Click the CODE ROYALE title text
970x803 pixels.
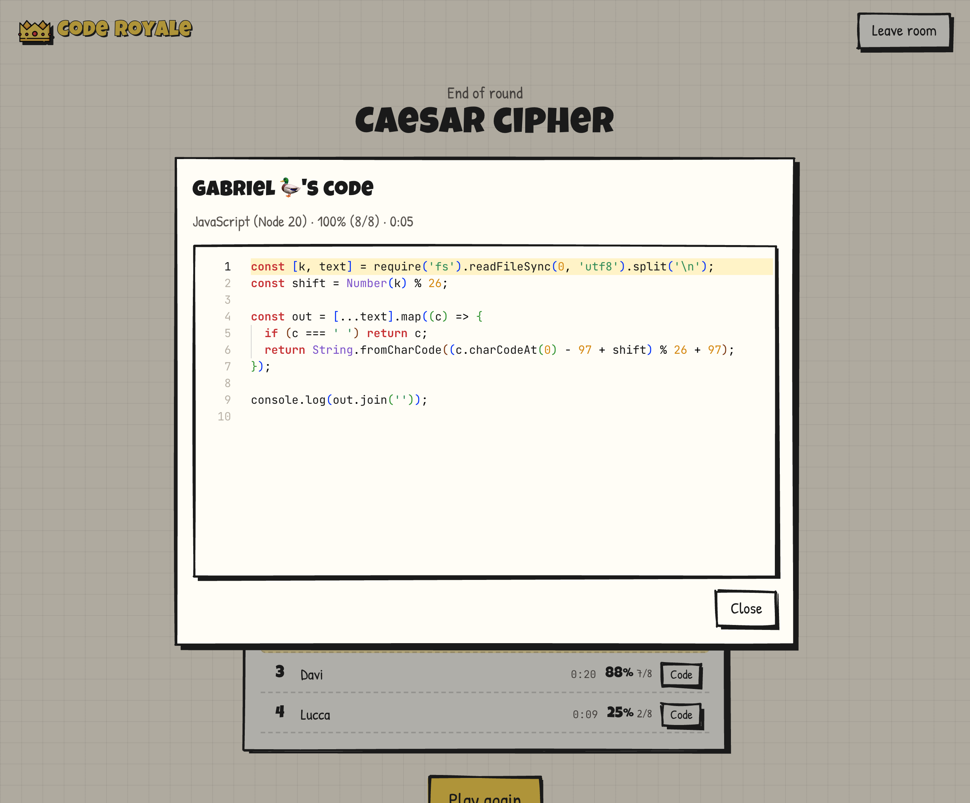click(x=125, y=29)
